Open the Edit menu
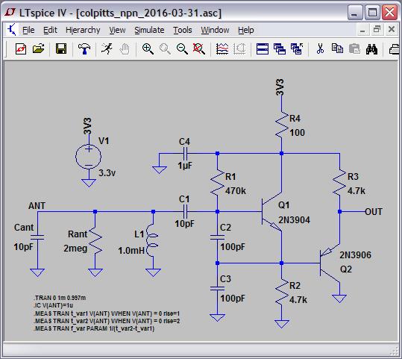The width and height of the screenshot is (402, 359). tap(50, 30)
